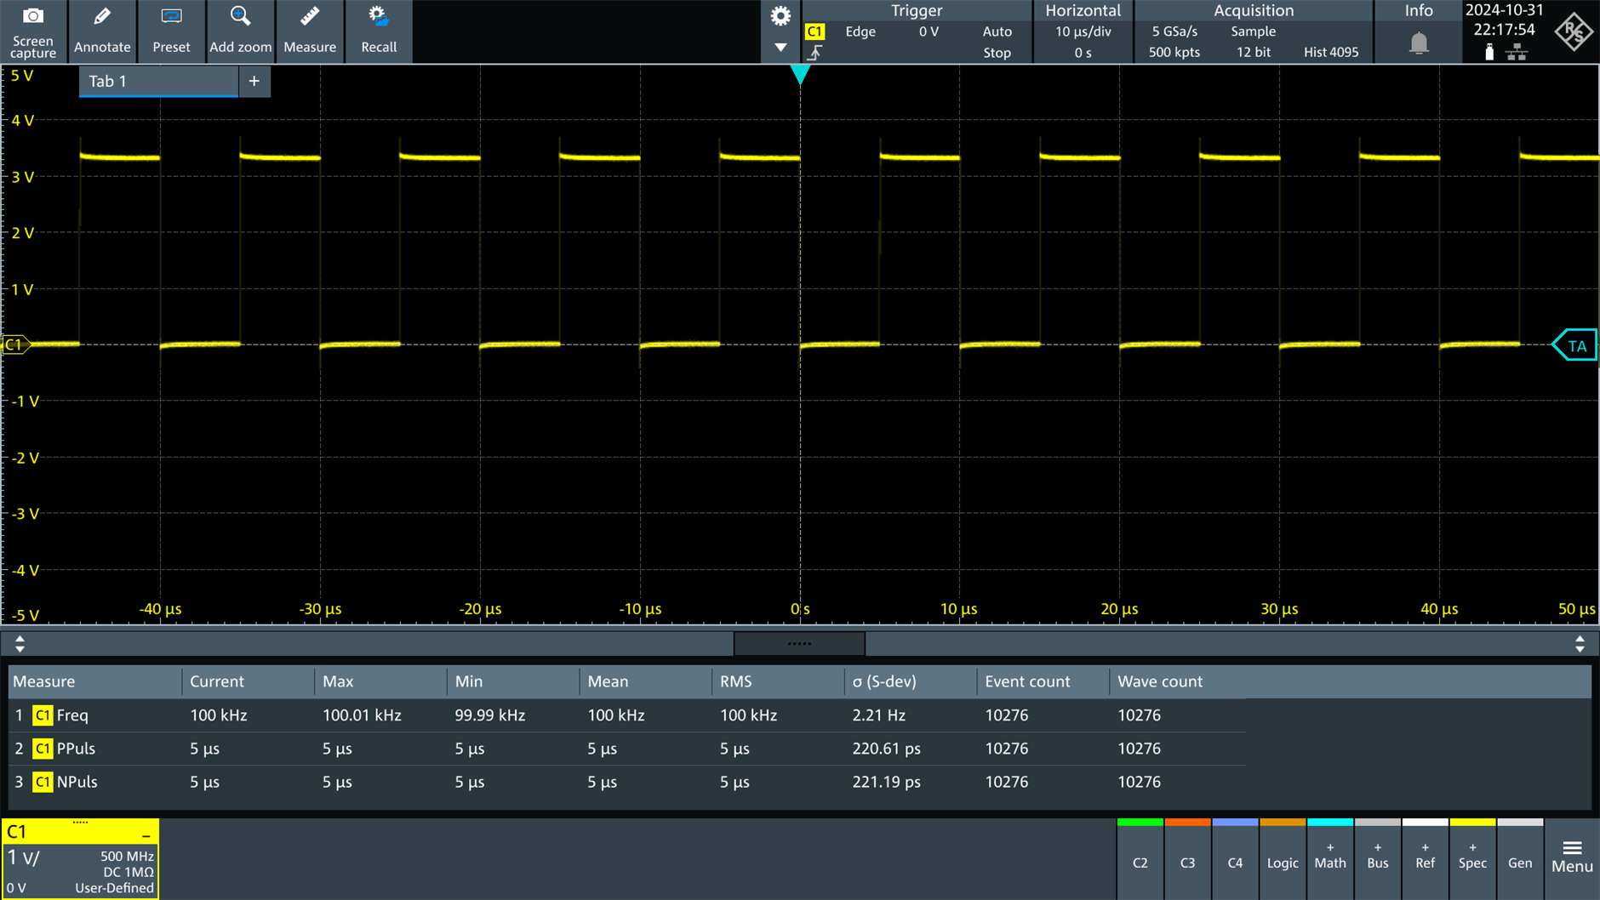
Task: Add a Math waveform
Action: [x=1330, y=859]
